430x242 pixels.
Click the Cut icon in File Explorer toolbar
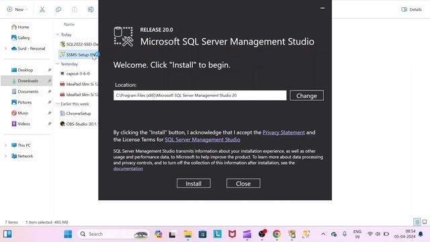42,9
